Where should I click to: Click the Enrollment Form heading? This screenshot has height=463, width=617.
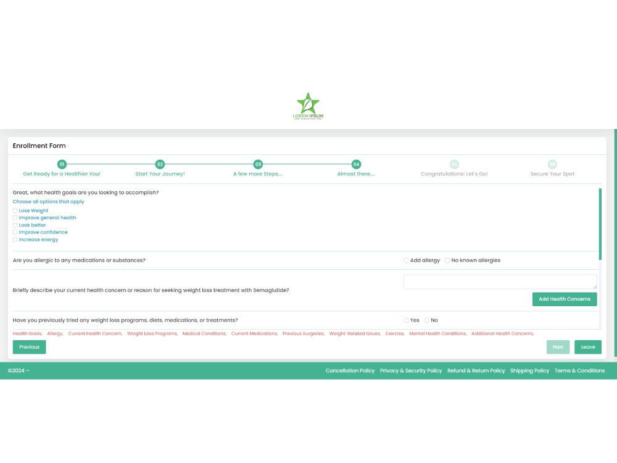pos(39,146)
